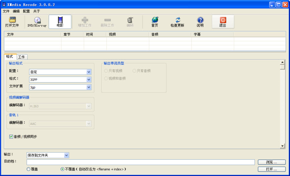Screen dimensions: 290x176
Task: Click the 音频 column header
Action: [x=170, y=34]
